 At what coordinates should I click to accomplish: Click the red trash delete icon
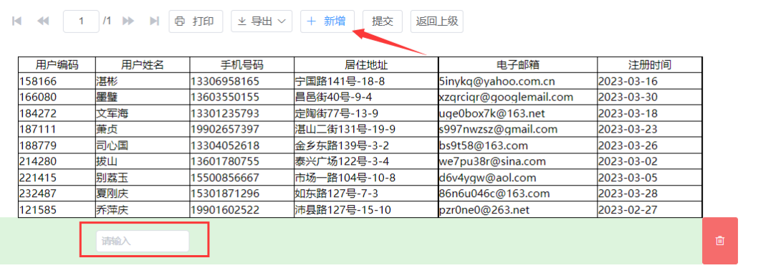coord(720,241)
